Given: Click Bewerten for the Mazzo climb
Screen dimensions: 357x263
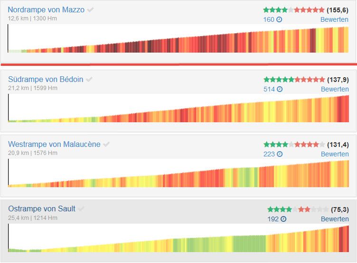Looking at the screenshot, I should click(335, 19).
